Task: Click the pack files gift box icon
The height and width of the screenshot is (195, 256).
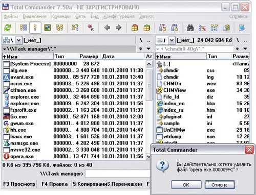Action: point(135,28)
